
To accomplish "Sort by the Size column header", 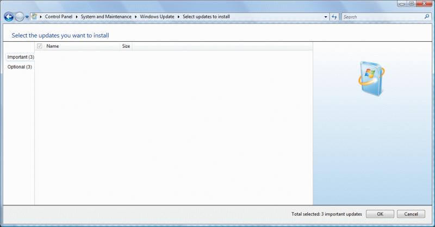I will (126, 46).
